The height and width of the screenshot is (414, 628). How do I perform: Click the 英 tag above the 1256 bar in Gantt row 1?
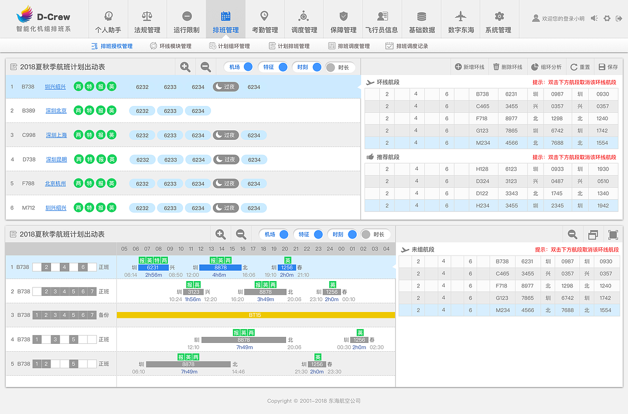pyautogui.click(x=288, y=260)
